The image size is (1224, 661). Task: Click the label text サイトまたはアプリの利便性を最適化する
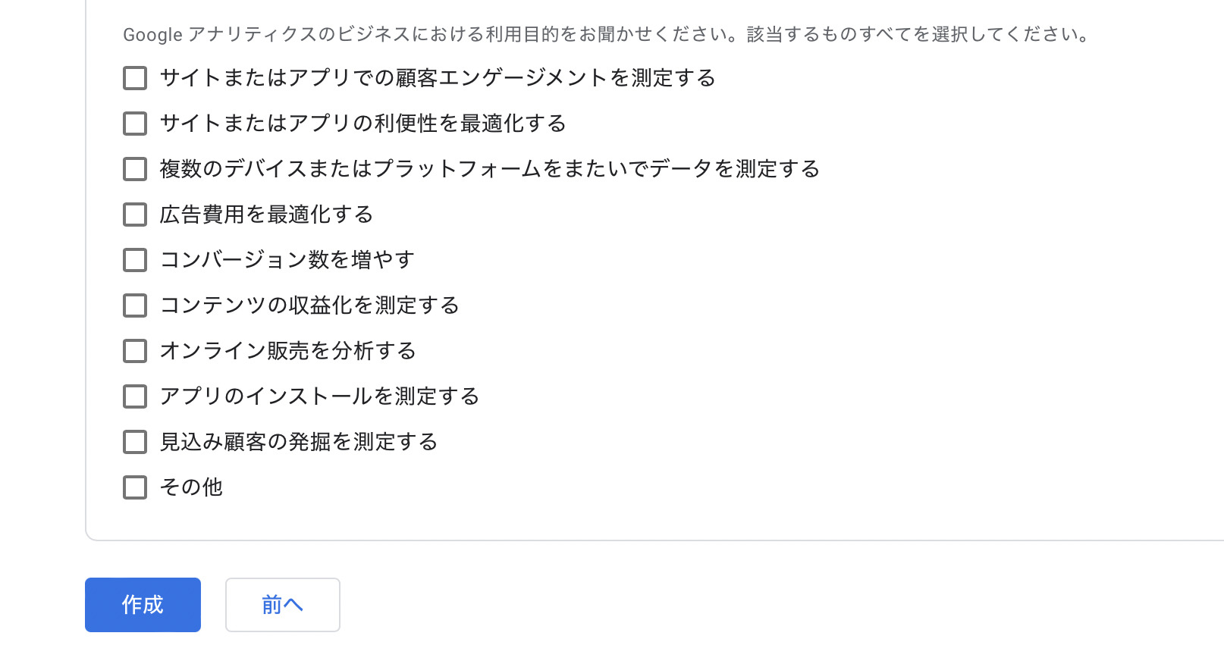362,124
